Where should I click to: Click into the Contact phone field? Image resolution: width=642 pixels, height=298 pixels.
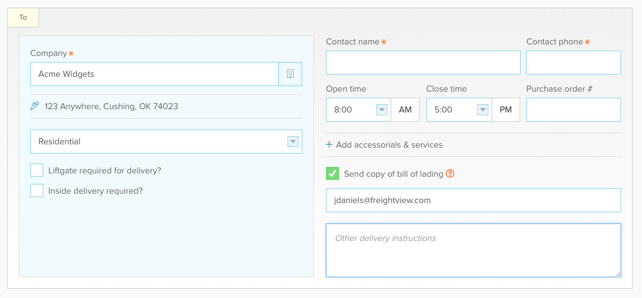click(573, 63)
